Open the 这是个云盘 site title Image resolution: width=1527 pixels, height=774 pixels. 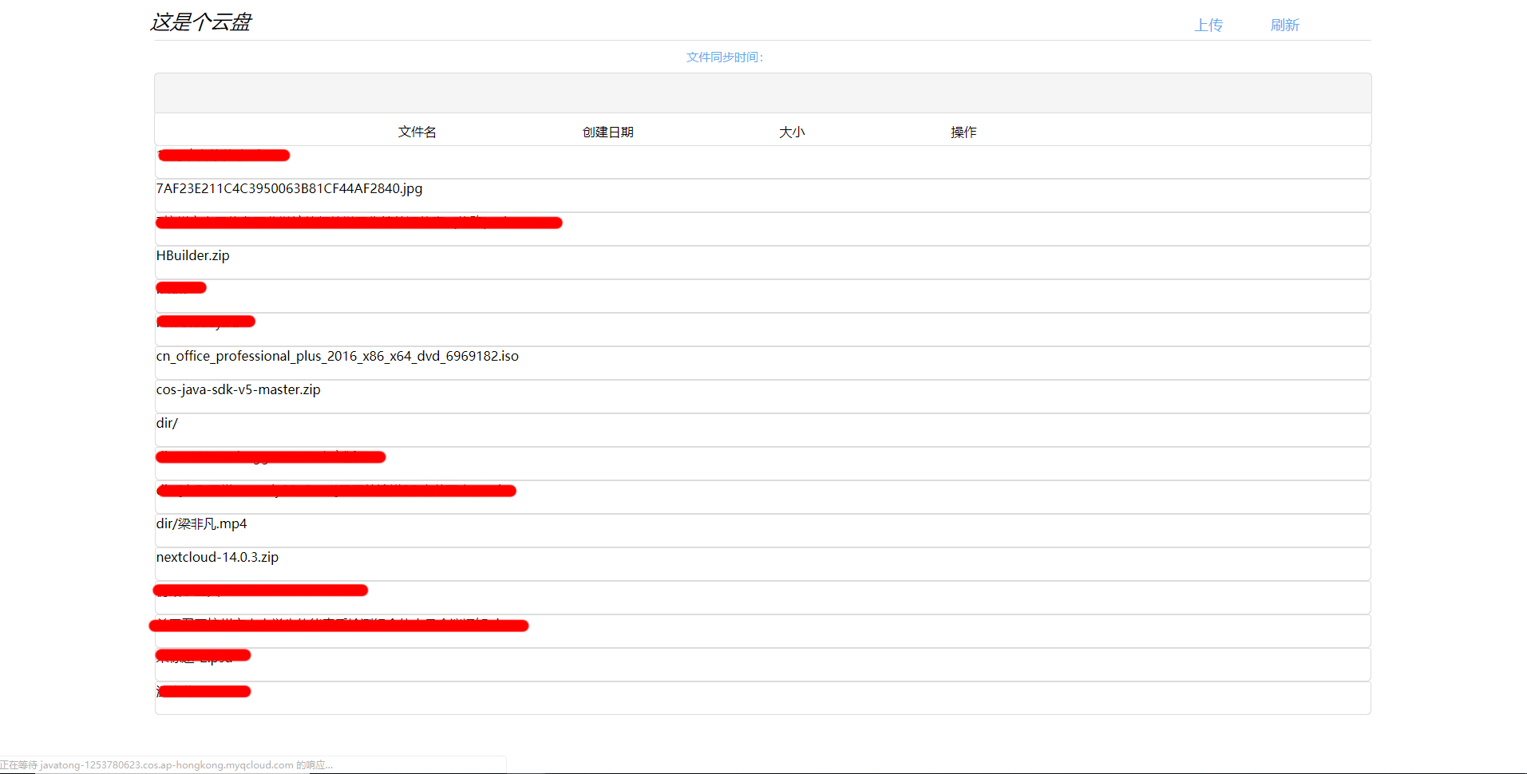coord(200,22)
